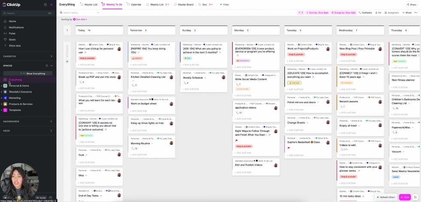The width and height of the screenshot is (421, 202).
Task: Open Group by: Due date options
Action: [x=343, y=12]
